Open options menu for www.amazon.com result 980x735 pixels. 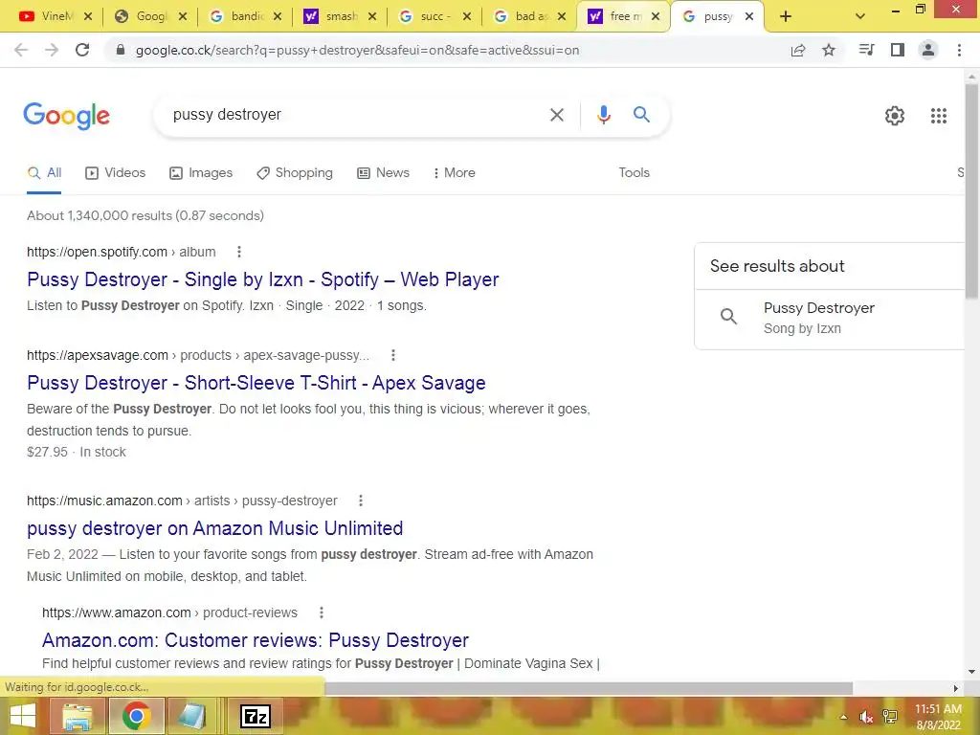321,613
